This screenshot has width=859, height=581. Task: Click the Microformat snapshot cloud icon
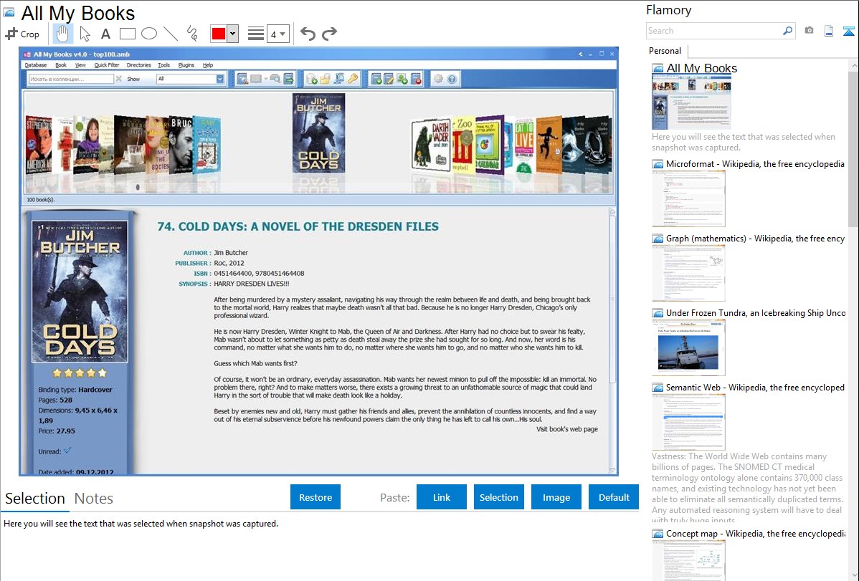tap(658, 164)
